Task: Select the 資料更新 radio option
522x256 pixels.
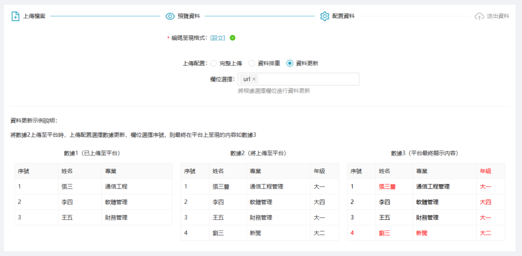Action: pyautogui.click(x=290, y=63)
